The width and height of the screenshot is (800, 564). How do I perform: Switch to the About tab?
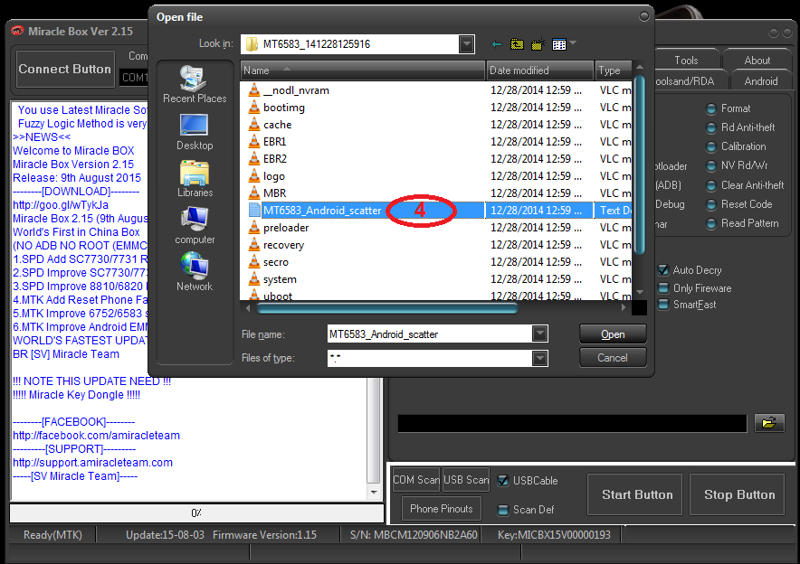click(x=757, y=61)
